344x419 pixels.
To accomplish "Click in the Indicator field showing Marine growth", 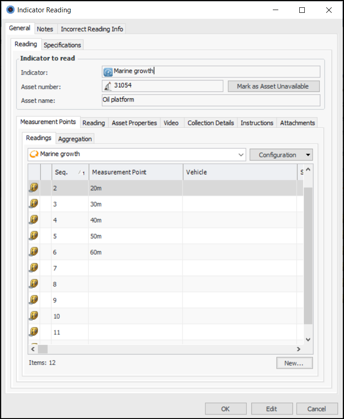I will pos(211,72).
